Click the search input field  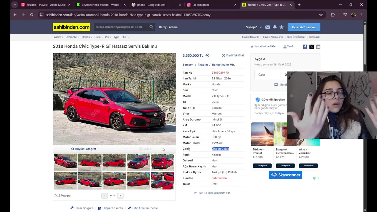coord(121,27)
